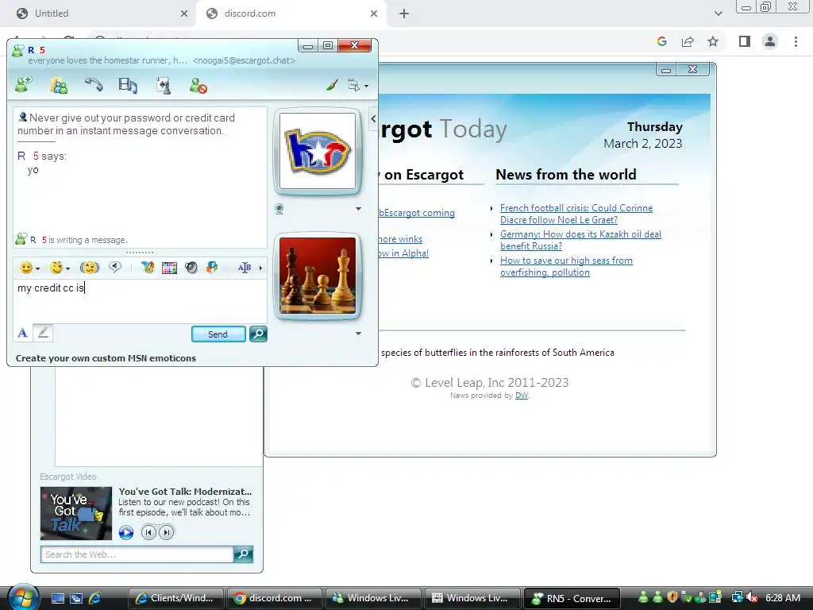Show more toolbar options arrow

(x=260, y=268)
